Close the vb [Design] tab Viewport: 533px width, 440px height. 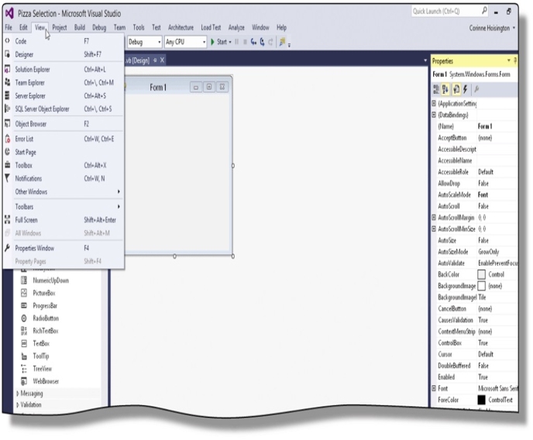162,60
